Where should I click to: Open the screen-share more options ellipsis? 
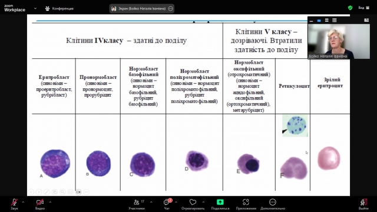pyautogui.click(x=170, y=8)
